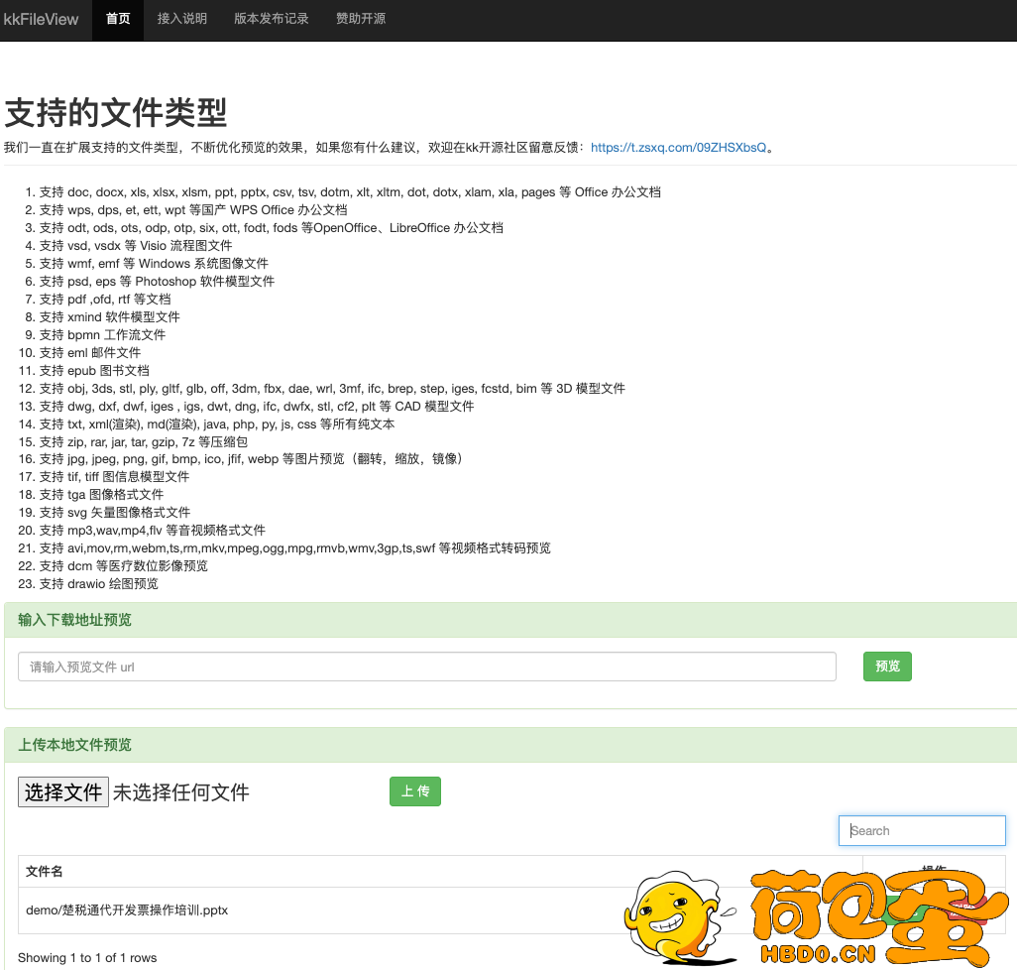
Task: Focus the 请输入预览文件 url input field
Action: tap(427, 667)
